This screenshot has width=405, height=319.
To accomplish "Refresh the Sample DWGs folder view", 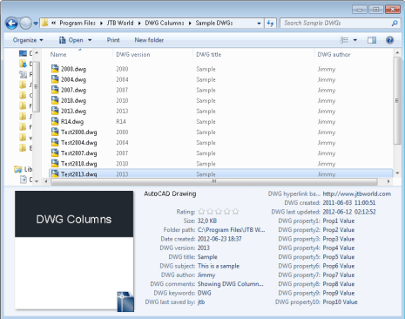I will click(270, 24).
